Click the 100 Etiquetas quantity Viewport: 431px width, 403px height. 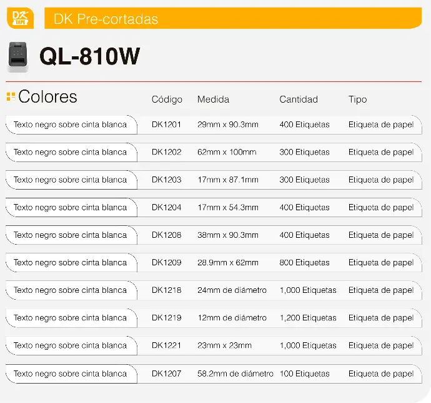305,374
